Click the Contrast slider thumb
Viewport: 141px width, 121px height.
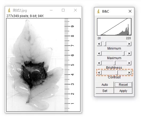click(x=117, y=73)
